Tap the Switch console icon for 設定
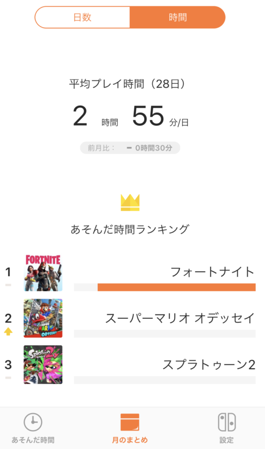 pyautogui.click(x=227, y=422)
